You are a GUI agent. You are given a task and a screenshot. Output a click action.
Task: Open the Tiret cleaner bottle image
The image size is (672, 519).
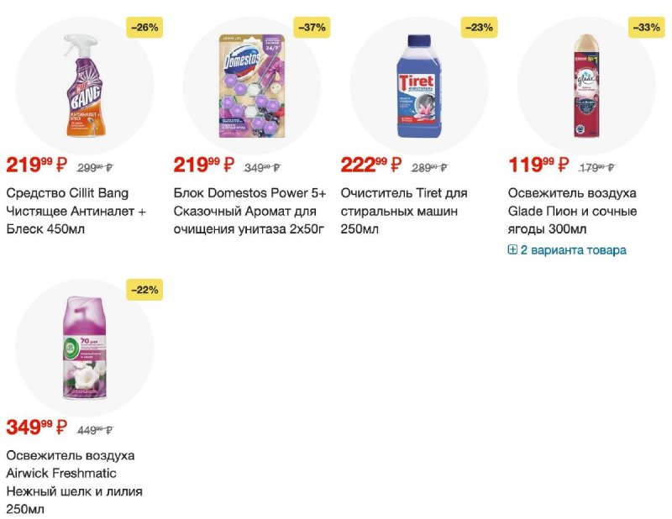419,86
